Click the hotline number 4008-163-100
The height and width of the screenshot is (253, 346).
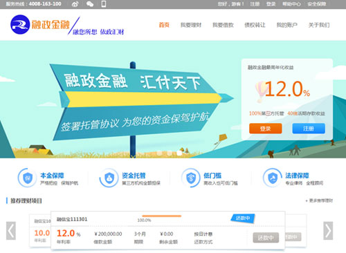(x=45, y=4)
